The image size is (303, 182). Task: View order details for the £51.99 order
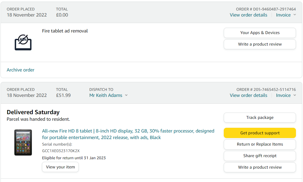248,95
